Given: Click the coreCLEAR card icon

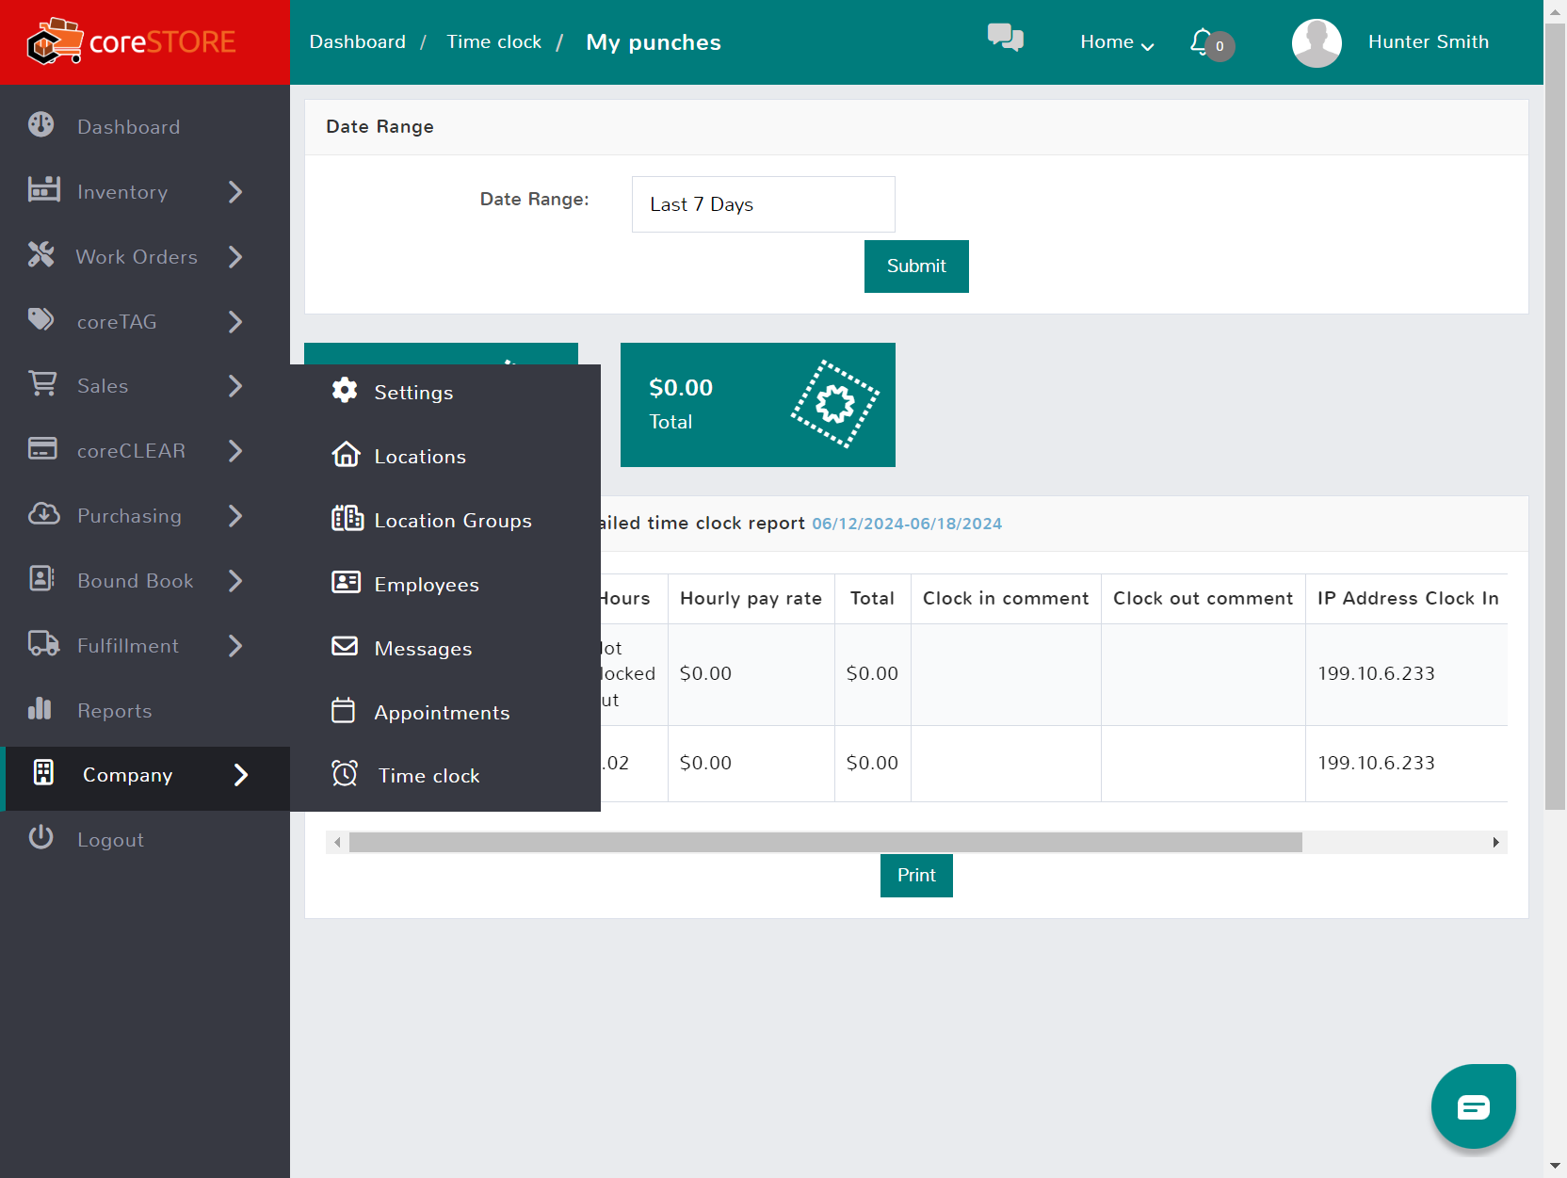Looking at the screenshot, I should click(42, 448).
